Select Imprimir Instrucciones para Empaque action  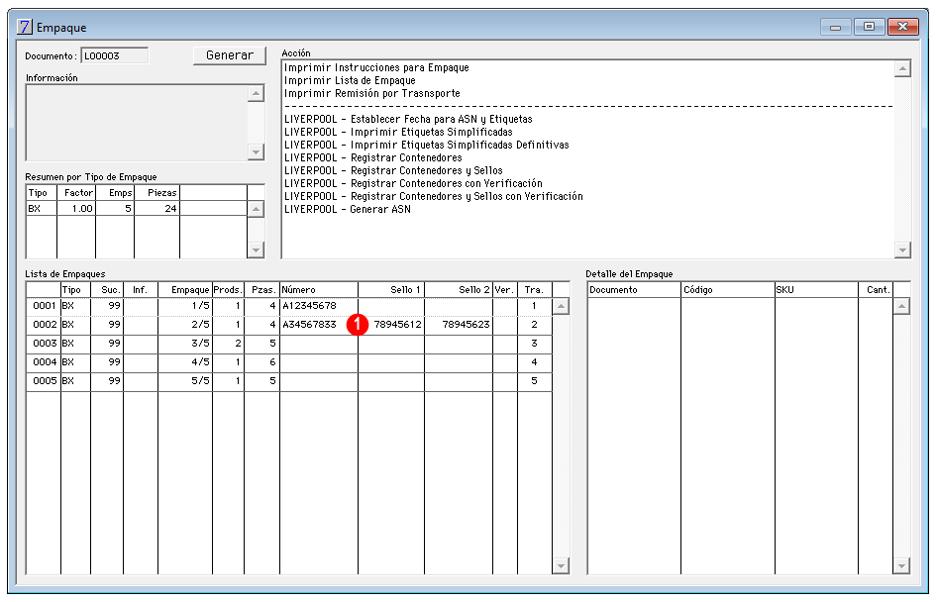pyautogui.click(x=376, y=68)
